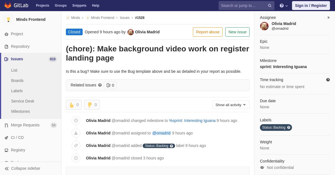Image resolution: width=335 pixels, height=175 pixels.
Task: Click the label tag activity icon
Action: tap(76, 146)
